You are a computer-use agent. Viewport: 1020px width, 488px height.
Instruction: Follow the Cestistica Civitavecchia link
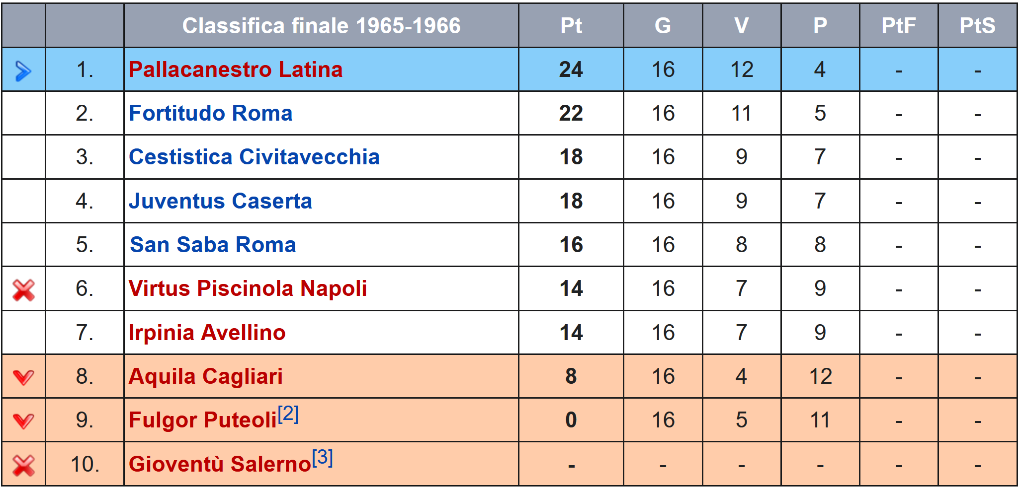coord(254,157)
